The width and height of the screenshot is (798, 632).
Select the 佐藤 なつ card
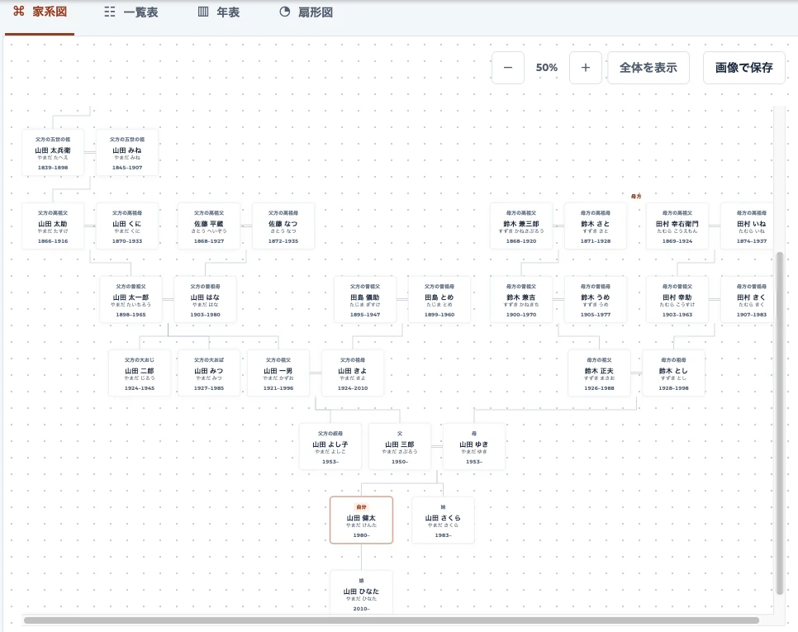pyautogui.click(x=283, y=226)
